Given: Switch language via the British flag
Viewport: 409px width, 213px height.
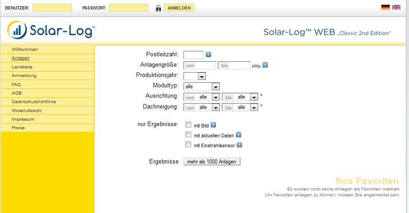Looking at the screenshot, I should 396,7.
